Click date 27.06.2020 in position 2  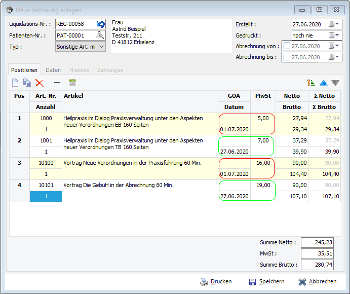pos(234,152)
